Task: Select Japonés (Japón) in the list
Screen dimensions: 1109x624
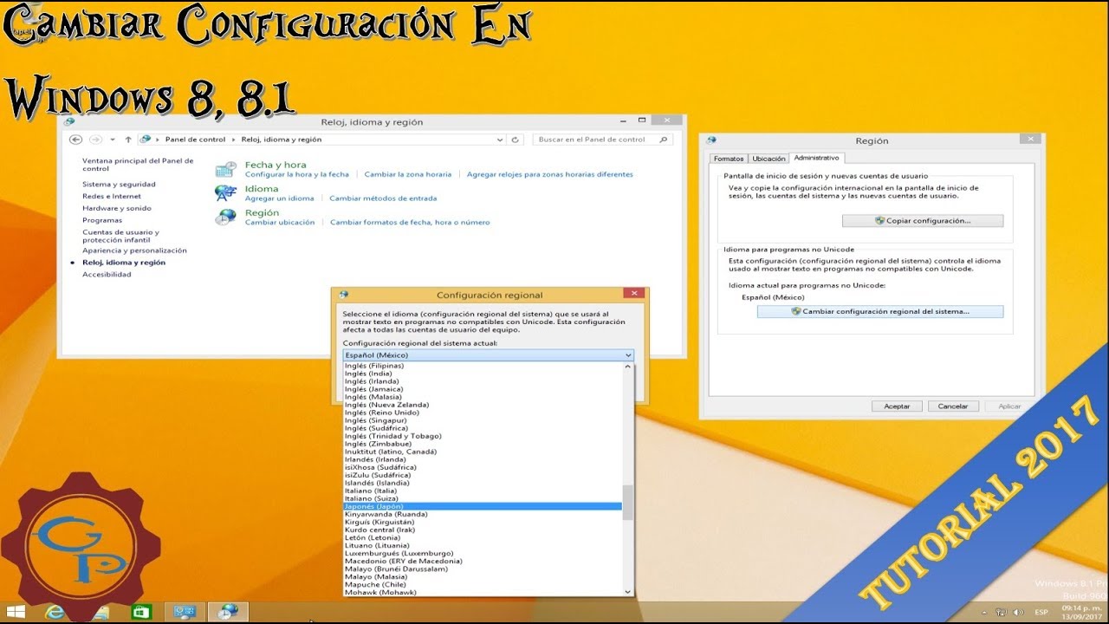Action: click(483, 507)
